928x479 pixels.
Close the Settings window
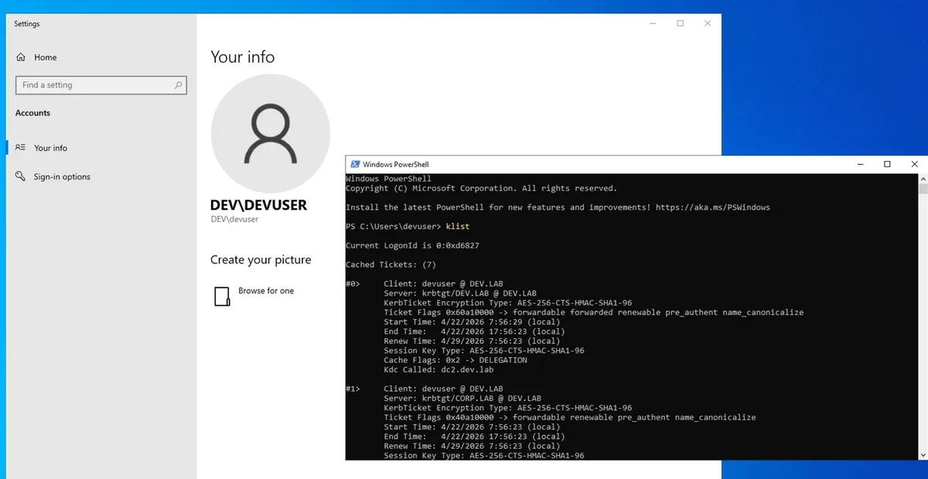707,24
